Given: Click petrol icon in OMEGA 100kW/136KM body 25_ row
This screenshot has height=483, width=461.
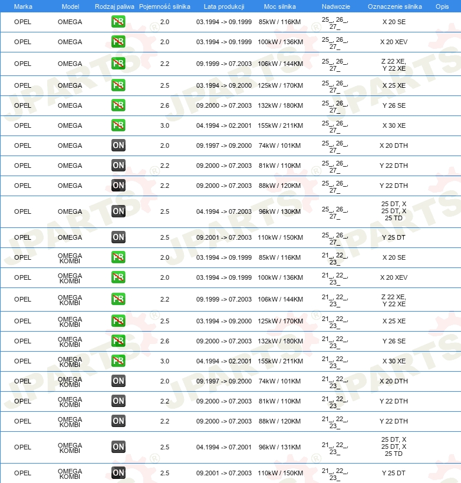Looking at the screenshot, I should click(x=118, y=42).
